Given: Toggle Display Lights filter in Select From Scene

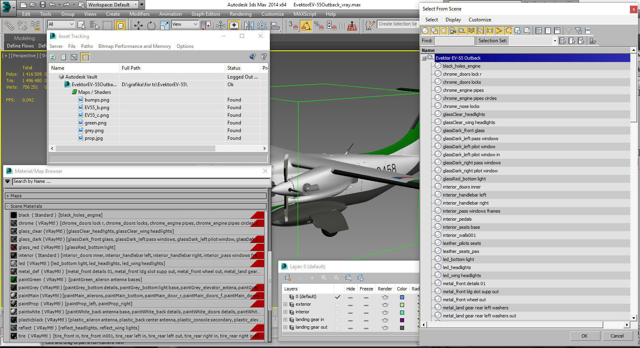Looking at the screenshot, I should click(x=444, y=31).
